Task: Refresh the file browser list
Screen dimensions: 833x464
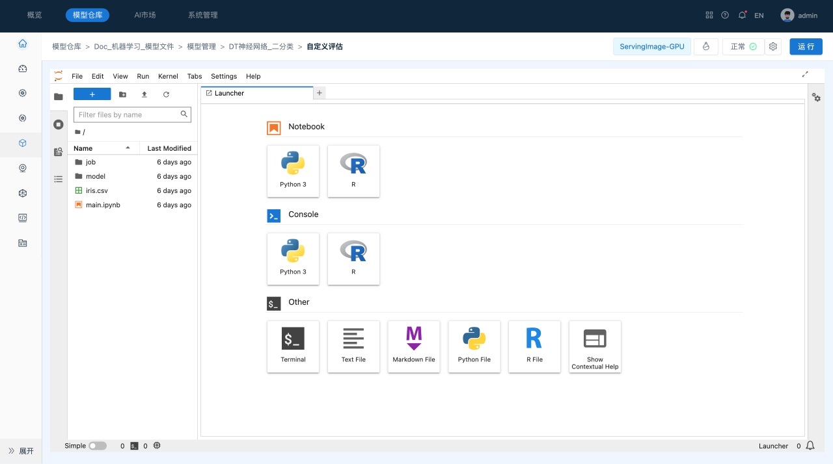Action: click(x=166, y=94)
